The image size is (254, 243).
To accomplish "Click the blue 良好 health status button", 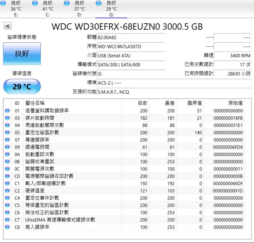I will (22, 54).
